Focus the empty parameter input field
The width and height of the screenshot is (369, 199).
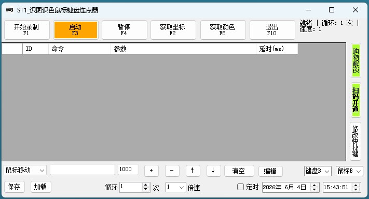(x=83, y=170)
